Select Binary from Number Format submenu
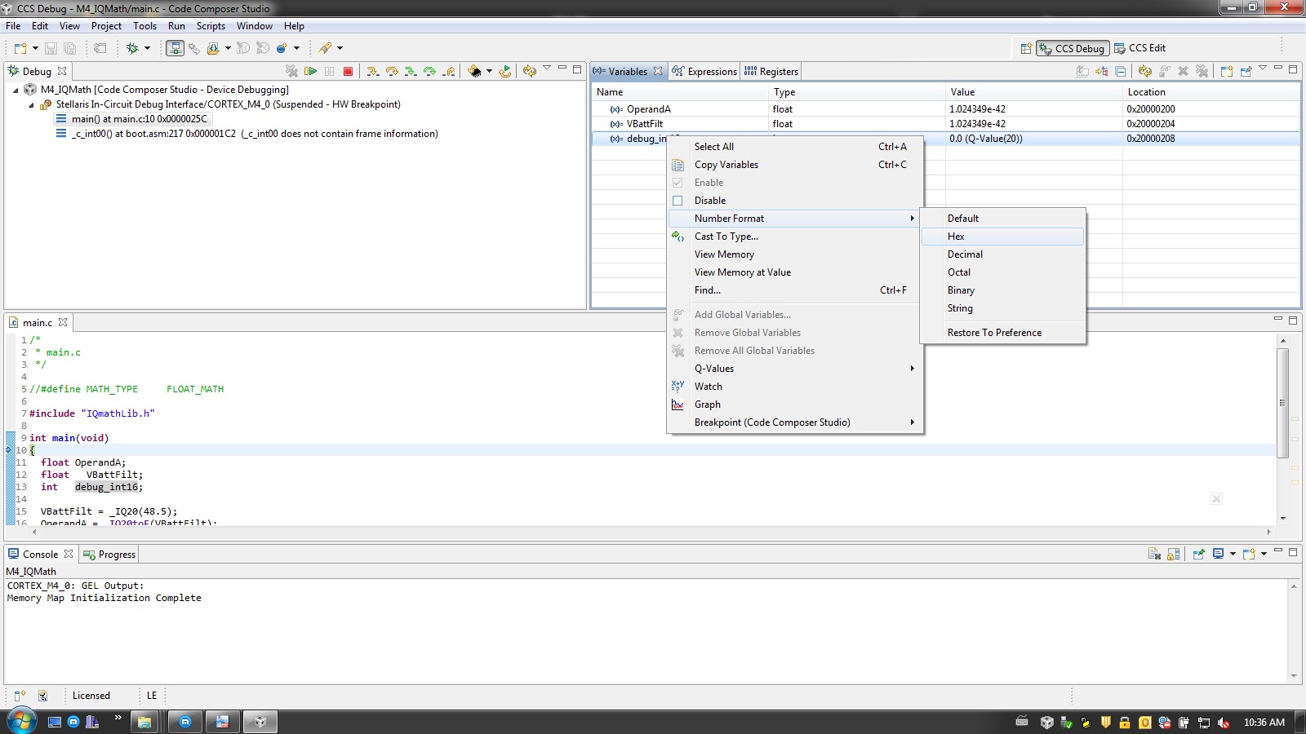1306x734 pixels. [961, 290]
